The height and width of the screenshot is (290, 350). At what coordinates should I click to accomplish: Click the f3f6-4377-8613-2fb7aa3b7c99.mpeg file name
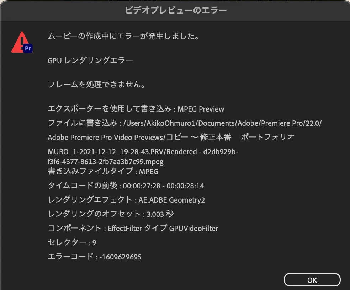click(106, 161)
